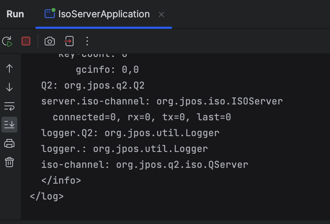Click the line 'gcinfo: 0,0'
Image resolution: width=330 pixels, height=224 pixels.
pos(107,70)
